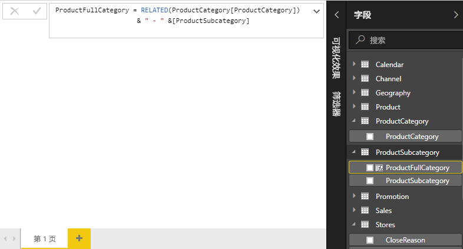Click the calculated column icon beside ProductFullCategory
Image resolution: width=463 pixels, height=249 pixels.
pyautogui.click(x=379, y=168)
